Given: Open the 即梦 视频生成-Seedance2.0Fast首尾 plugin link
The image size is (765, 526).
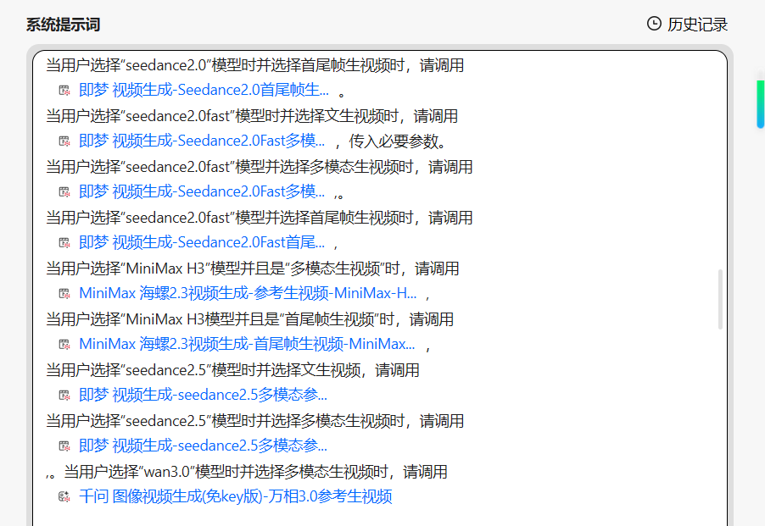Looking at the screenshot, I should click(x=202, y=242).
